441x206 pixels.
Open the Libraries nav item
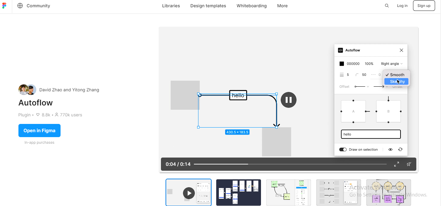171,6
